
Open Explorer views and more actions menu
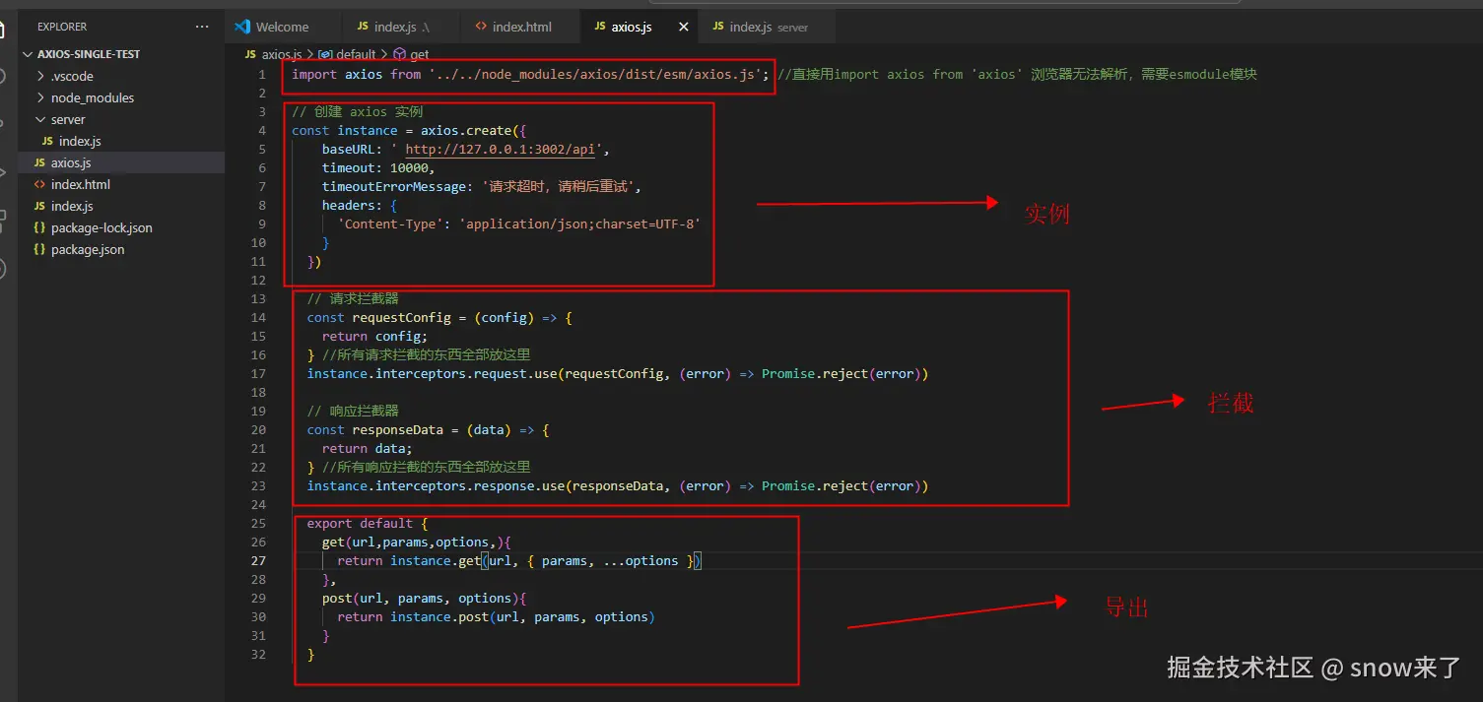(202, 27)
